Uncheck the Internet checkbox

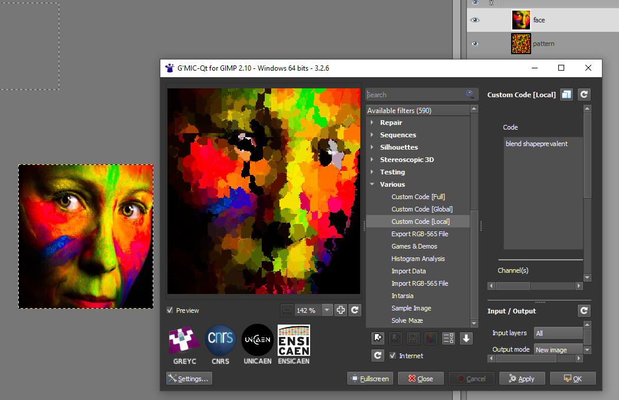(x=393, y=356)
